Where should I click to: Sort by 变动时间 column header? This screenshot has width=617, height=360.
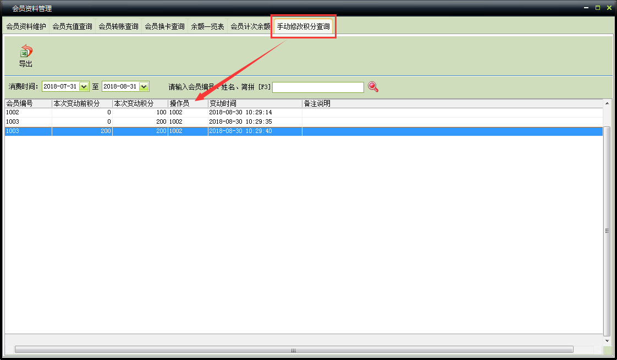pyautogui.click(x=255, y=103)
